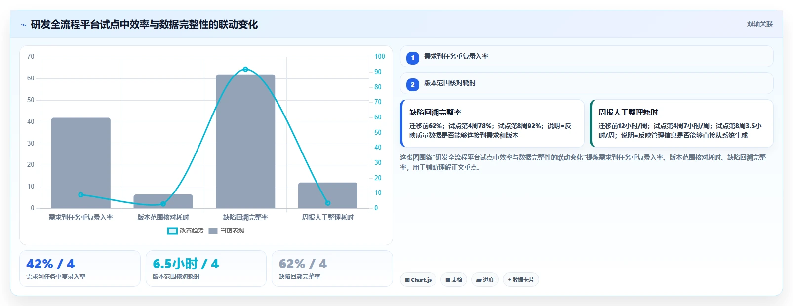Click the gray 当前表现 legend color box
This screenshot has height=306, width=793.
pos(213,231)
